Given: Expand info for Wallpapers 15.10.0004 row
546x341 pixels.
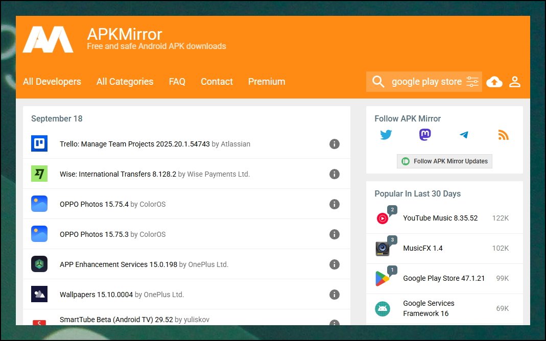Looking at the screenshot, I should click(x=334, y=295).
